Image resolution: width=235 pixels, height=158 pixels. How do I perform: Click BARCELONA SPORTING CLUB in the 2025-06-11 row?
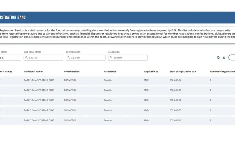pyautogui.click(x=39, y=120)
